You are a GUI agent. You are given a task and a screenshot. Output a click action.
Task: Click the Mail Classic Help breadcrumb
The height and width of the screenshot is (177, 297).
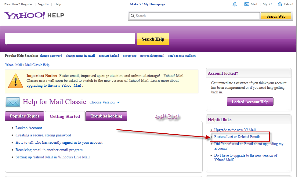click(37, 65)
